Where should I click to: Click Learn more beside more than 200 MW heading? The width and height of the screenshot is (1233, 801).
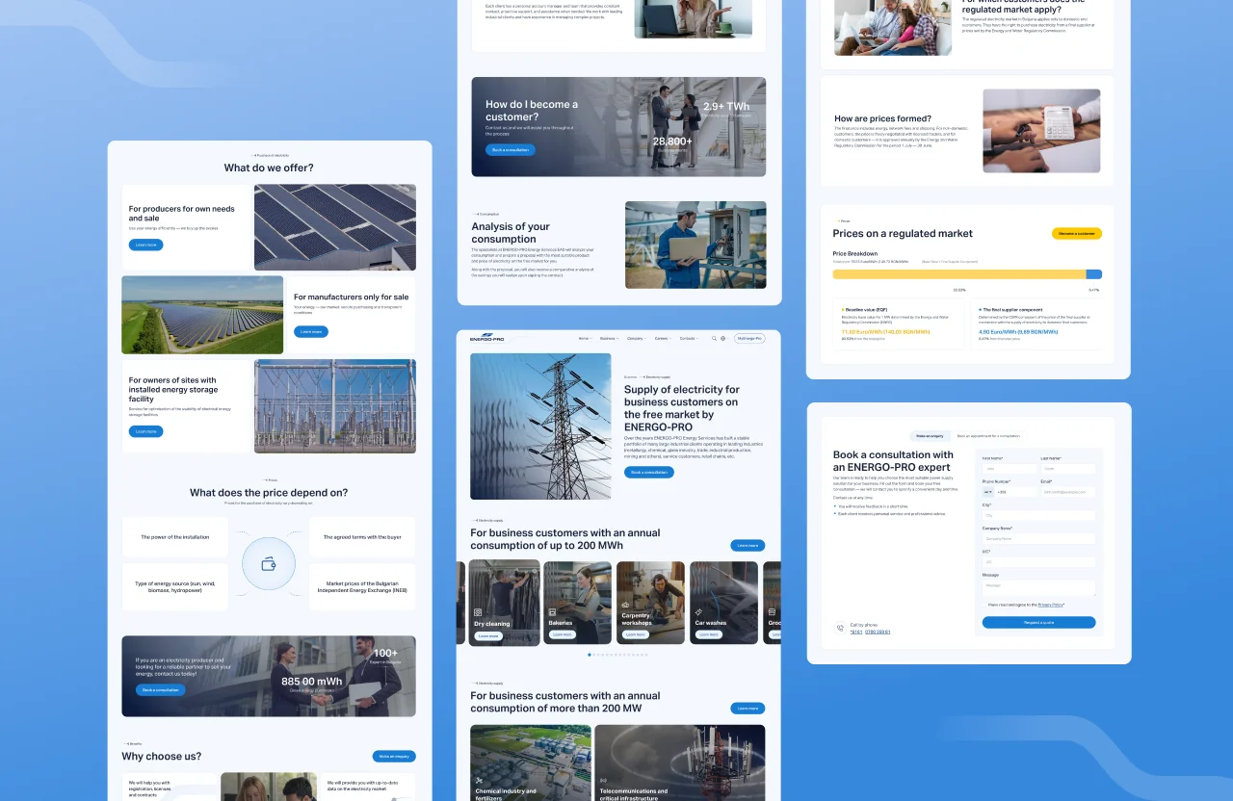pos(748,708)
